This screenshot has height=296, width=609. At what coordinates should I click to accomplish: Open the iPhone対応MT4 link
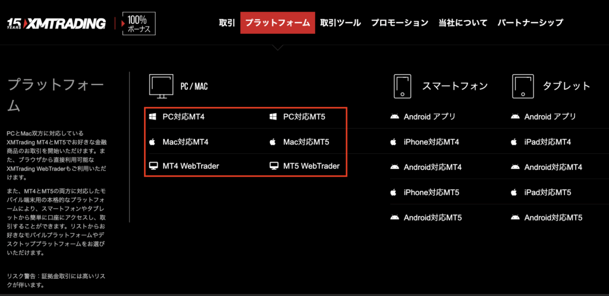[x=432, y=142]
